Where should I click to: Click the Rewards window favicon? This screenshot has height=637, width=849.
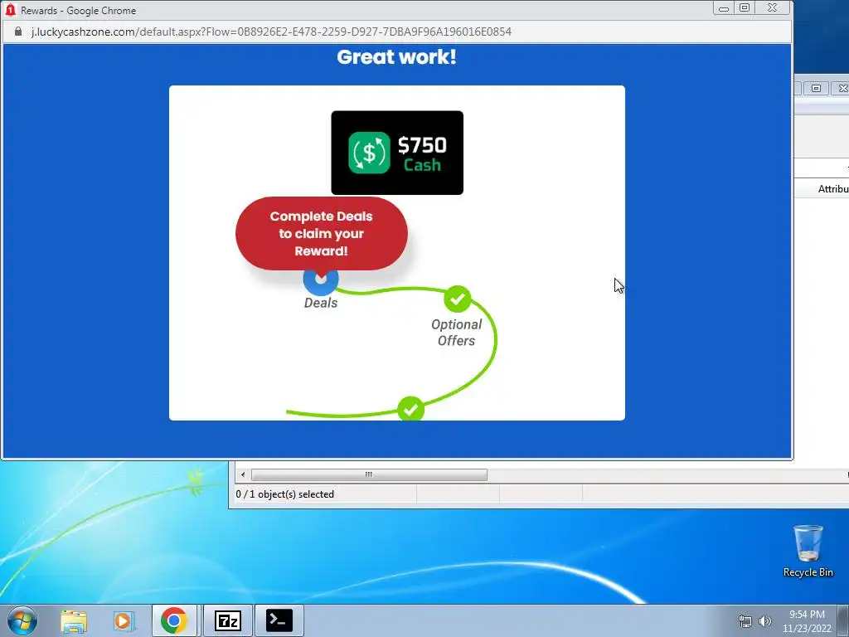click(10, 10)
